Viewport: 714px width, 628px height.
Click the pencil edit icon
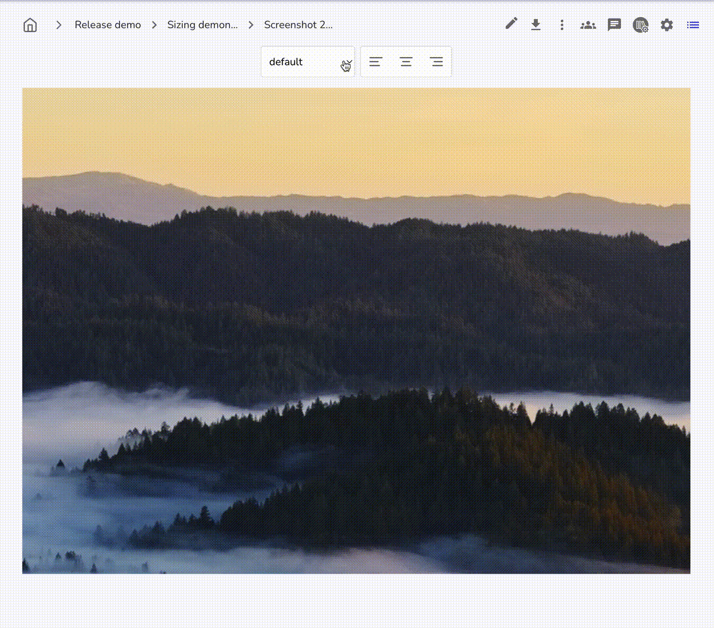coord(511,24)
